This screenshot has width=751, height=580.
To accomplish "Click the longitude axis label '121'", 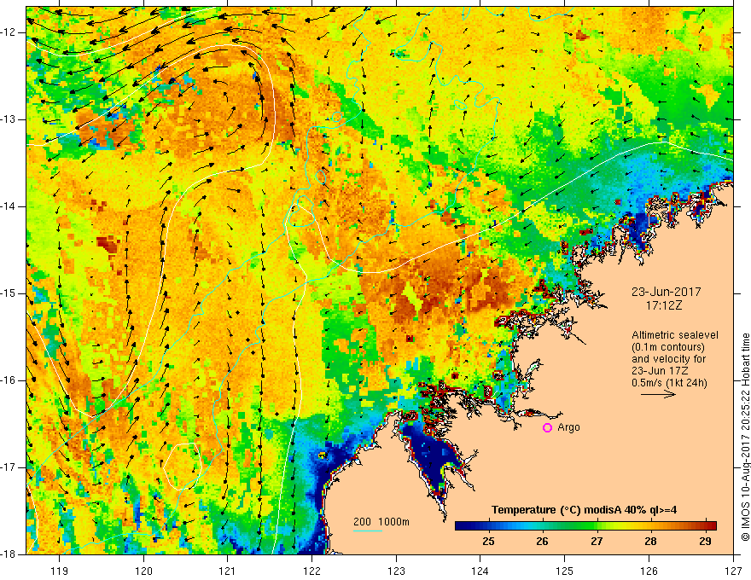I will click(228, 571).
